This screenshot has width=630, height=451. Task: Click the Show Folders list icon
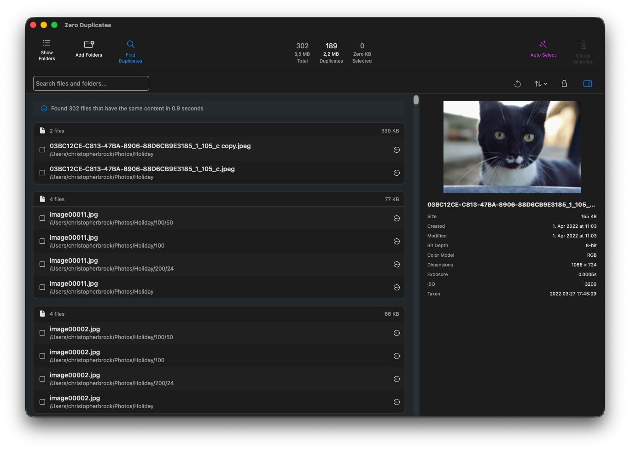(x=47, y=44)
